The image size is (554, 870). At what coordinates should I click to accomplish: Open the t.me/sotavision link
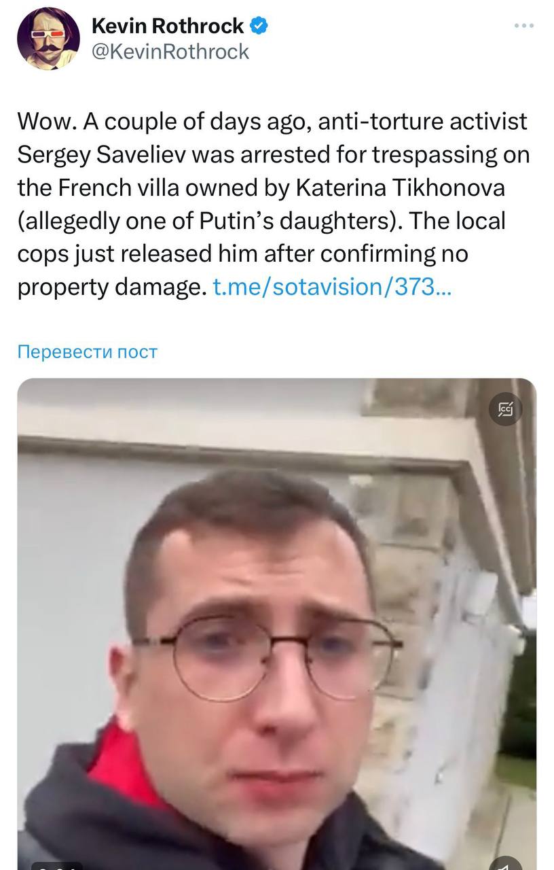coord(331,287)
